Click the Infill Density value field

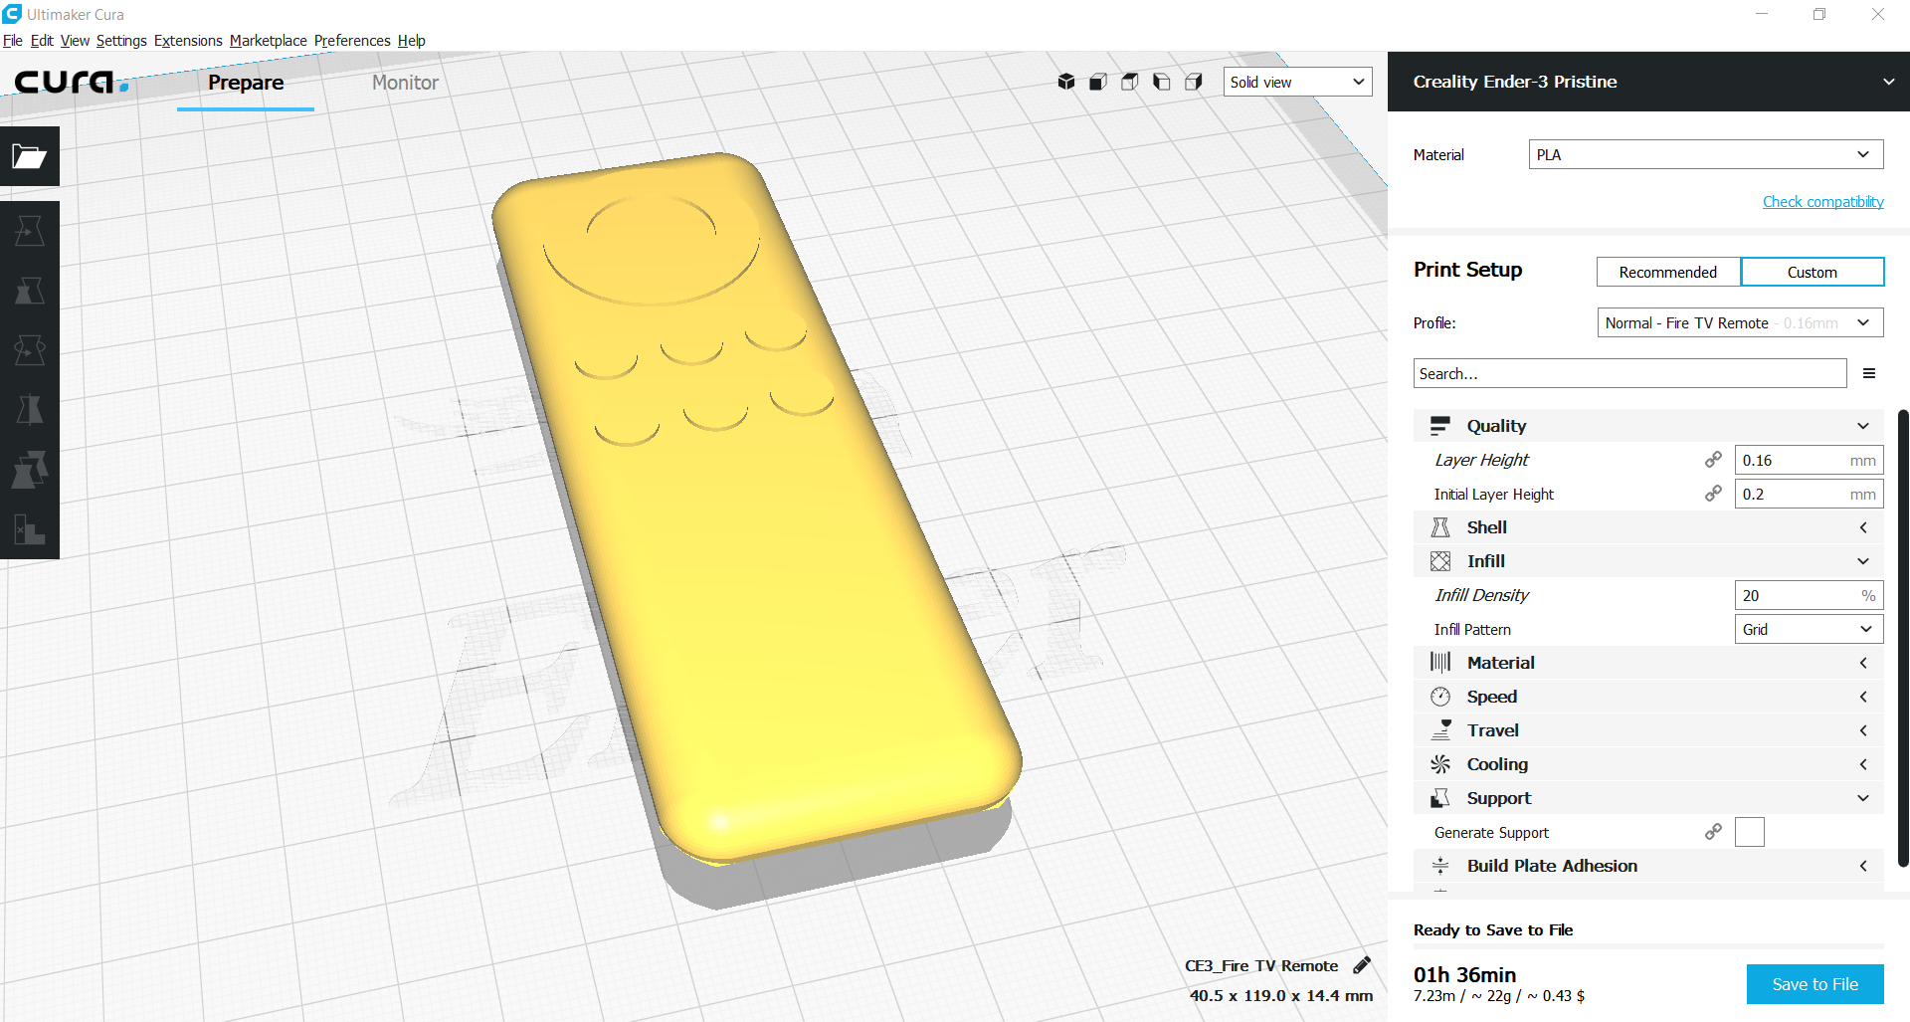point(1810,595)
